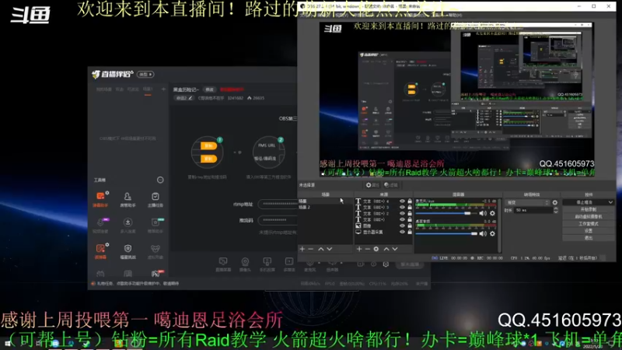The width and height of the screenshot is (622, 350).
Task: Click the 修改 button beside room title
Action: tap(209, 89)
